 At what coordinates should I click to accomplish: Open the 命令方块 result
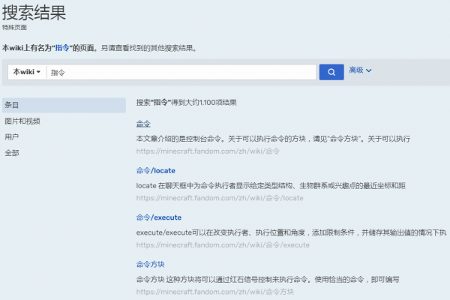pos(151,265)
